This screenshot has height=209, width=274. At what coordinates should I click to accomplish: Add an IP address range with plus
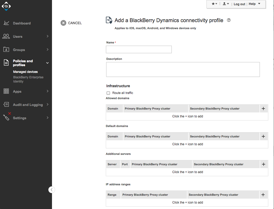pyautogui.click(x=263, y=195)
